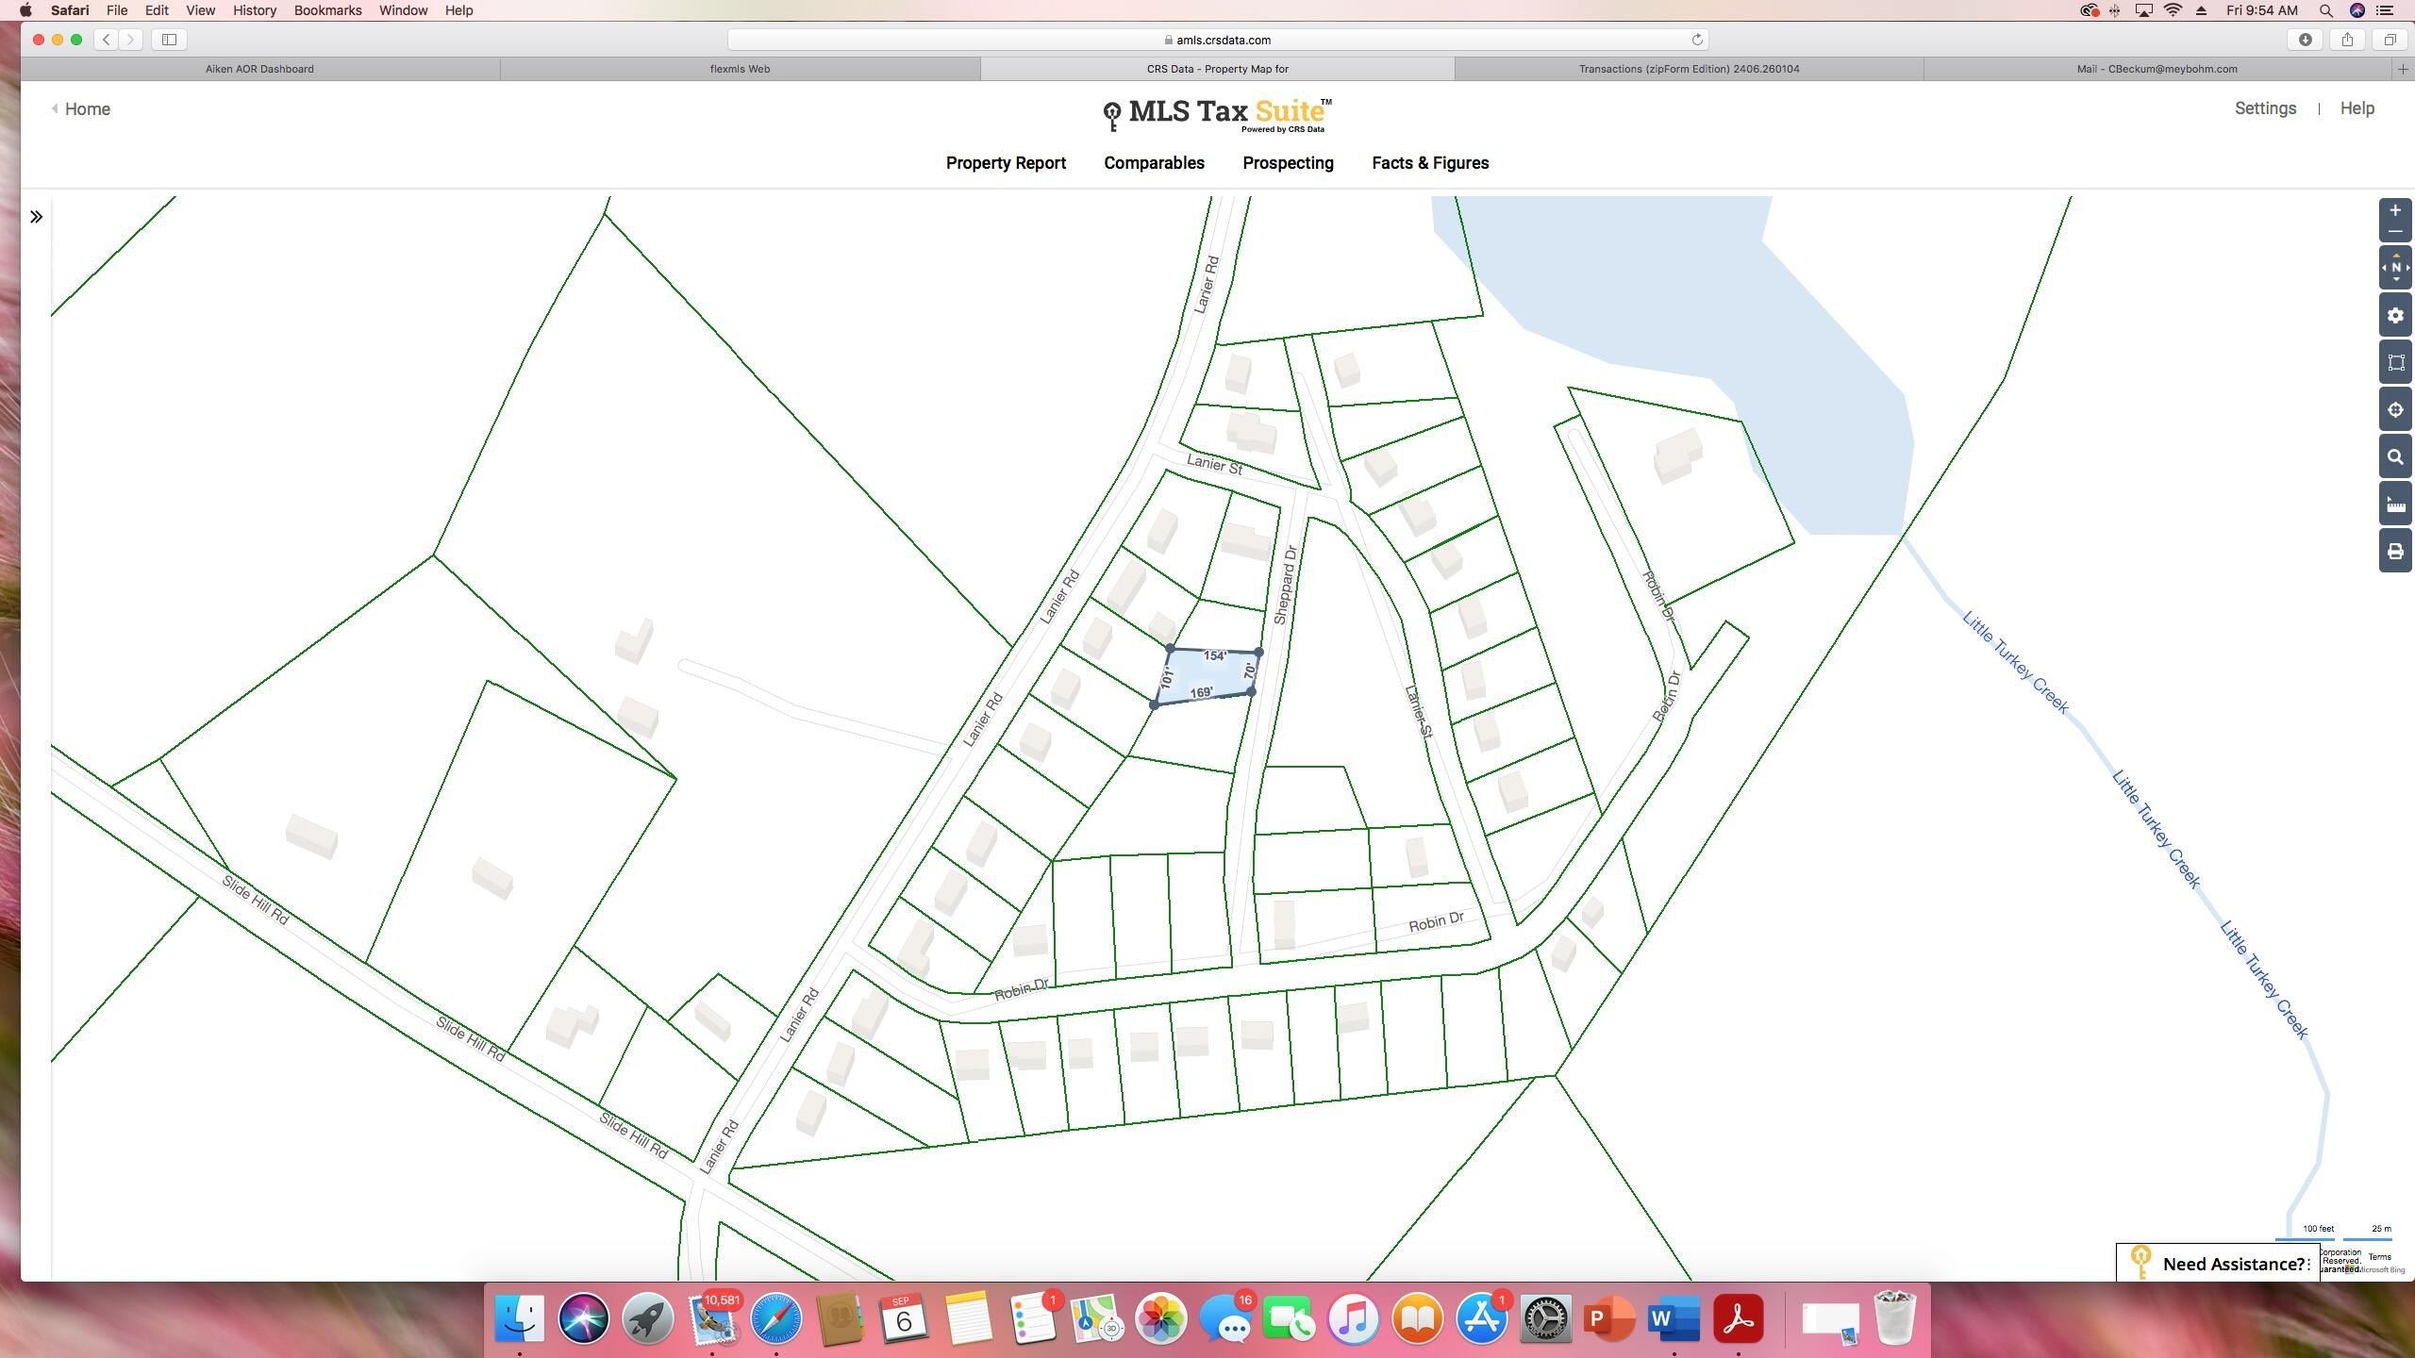This screenshot has width=2415, height=1358.
Task: Open Microsoft Word in the dock
Action: [x=1674, y=1318]
